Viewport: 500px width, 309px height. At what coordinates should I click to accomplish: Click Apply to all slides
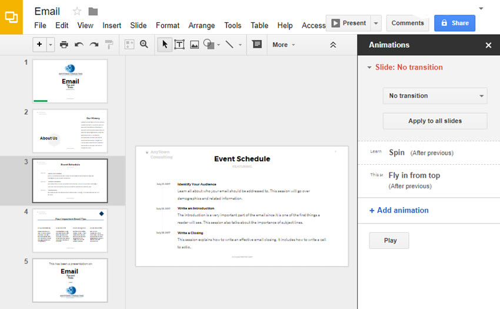[435, 121]
